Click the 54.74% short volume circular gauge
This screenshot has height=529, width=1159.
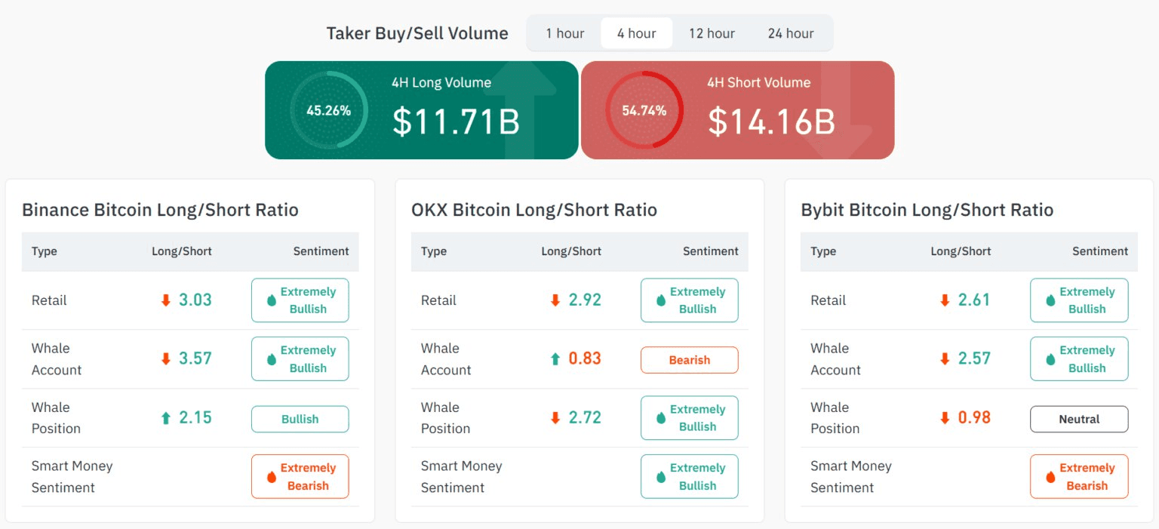click(644, 110)
